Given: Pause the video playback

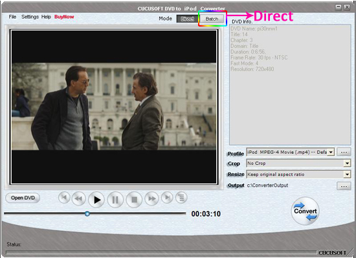Looking at the screenshot, I should 115,200.
